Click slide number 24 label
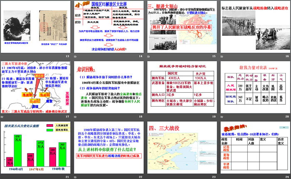This screenshot has height=179, width=291. point(287,177)
